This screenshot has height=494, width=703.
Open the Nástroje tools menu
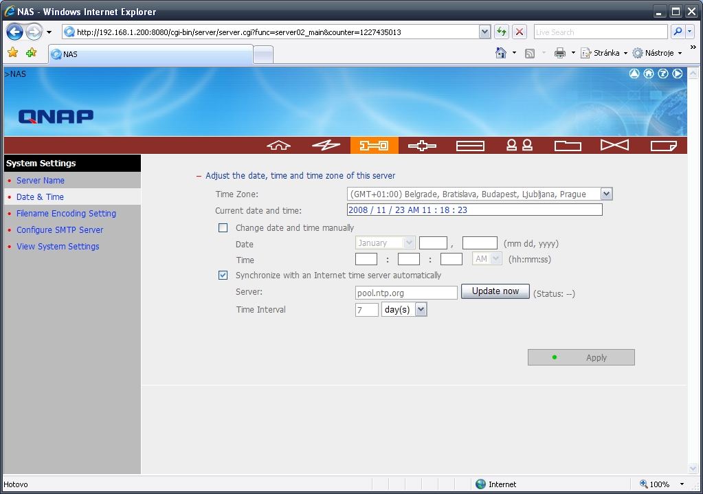[x=657, y=53]
